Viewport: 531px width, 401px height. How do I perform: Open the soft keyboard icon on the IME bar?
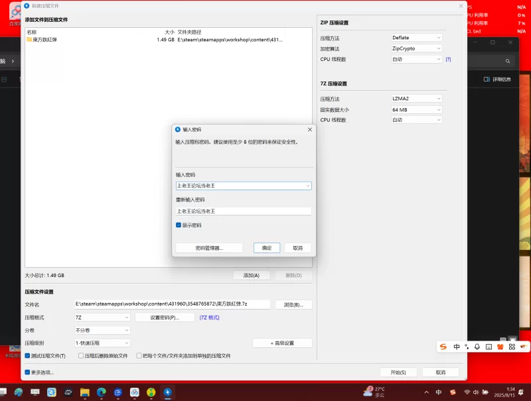(x=489, y=347)
